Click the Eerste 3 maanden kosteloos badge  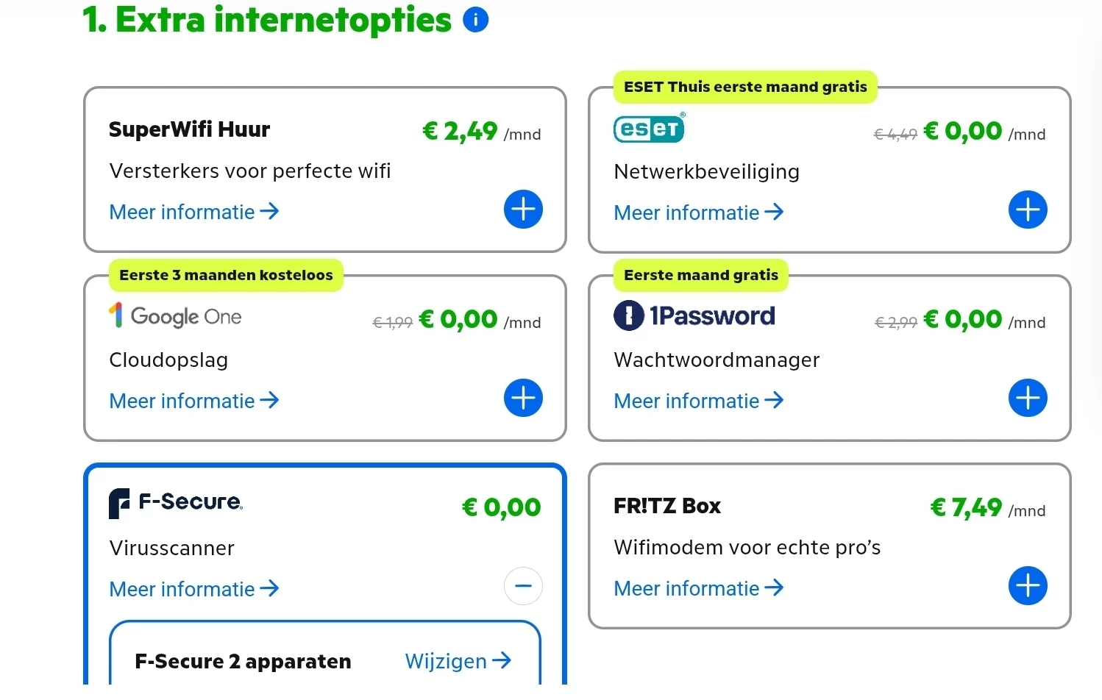(226, 275)
